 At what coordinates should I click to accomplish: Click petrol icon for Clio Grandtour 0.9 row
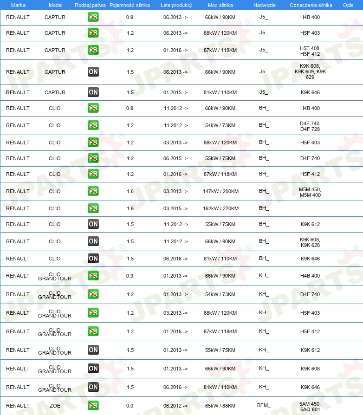point(93,276)
